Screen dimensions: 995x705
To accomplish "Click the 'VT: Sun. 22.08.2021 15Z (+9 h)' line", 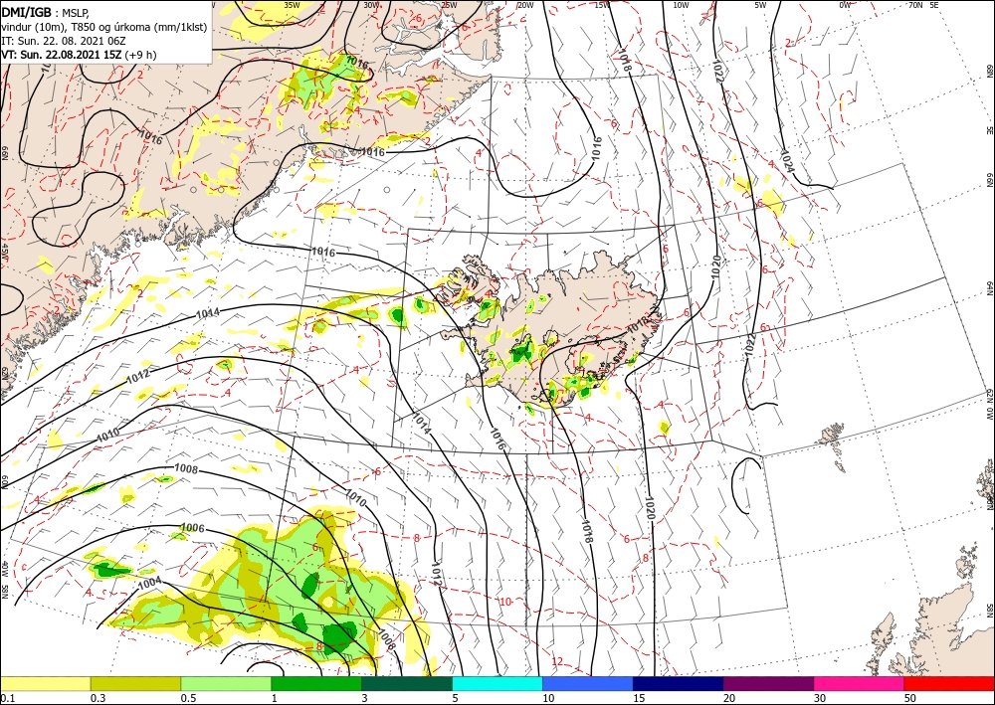I will tap(79, 55).
